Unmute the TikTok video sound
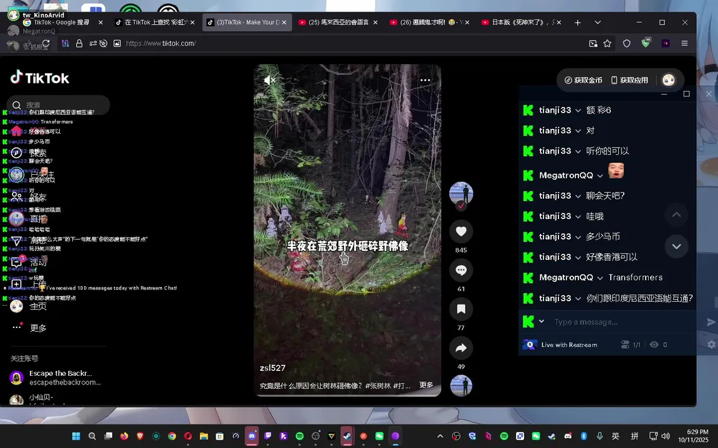The width and height of the screenshot is (718, 448). click(x=270, y=80)
